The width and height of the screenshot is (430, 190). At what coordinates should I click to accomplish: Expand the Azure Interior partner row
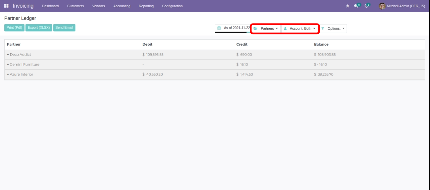click(20, 74)
